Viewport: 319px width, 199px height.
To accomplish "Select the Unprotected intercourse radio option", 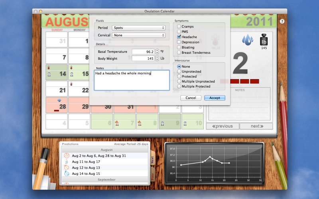I will click(x=179, y=72).
